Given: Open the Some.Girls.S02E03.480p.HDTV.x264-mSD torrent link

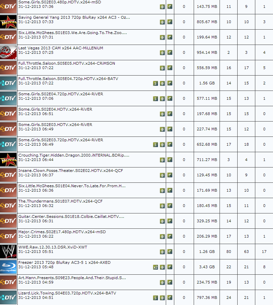Looking at the screenshot, I should click(x=60, y=2).
